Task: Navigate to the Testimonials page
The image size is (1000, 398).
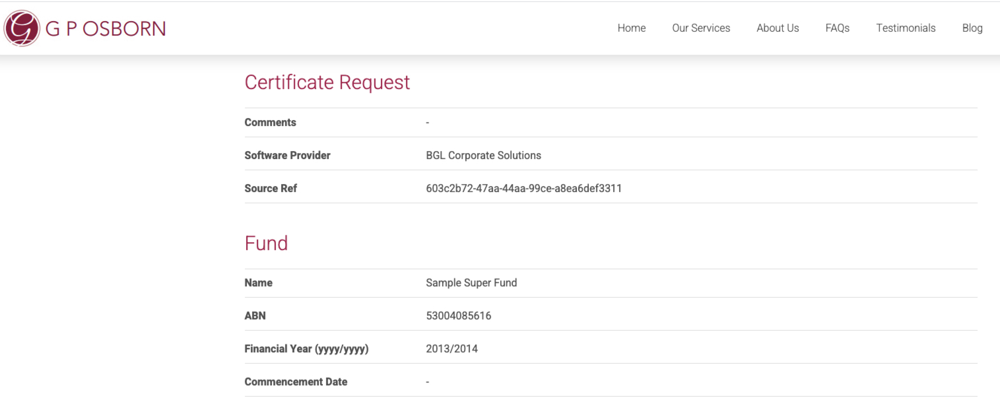Action: pos(905,28)
